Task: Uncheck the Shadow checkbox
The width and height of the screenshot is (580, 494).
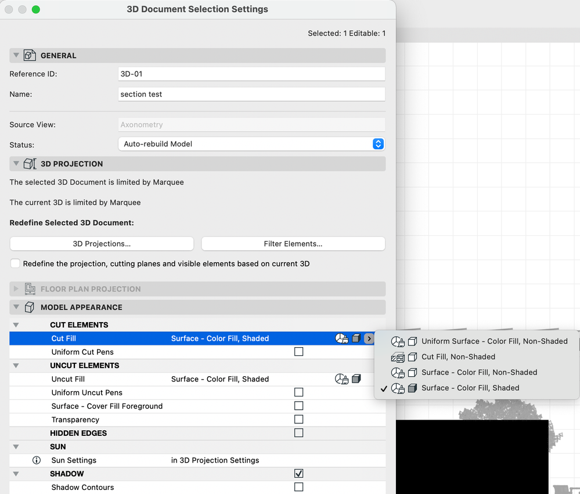Action: pos(298,473)
